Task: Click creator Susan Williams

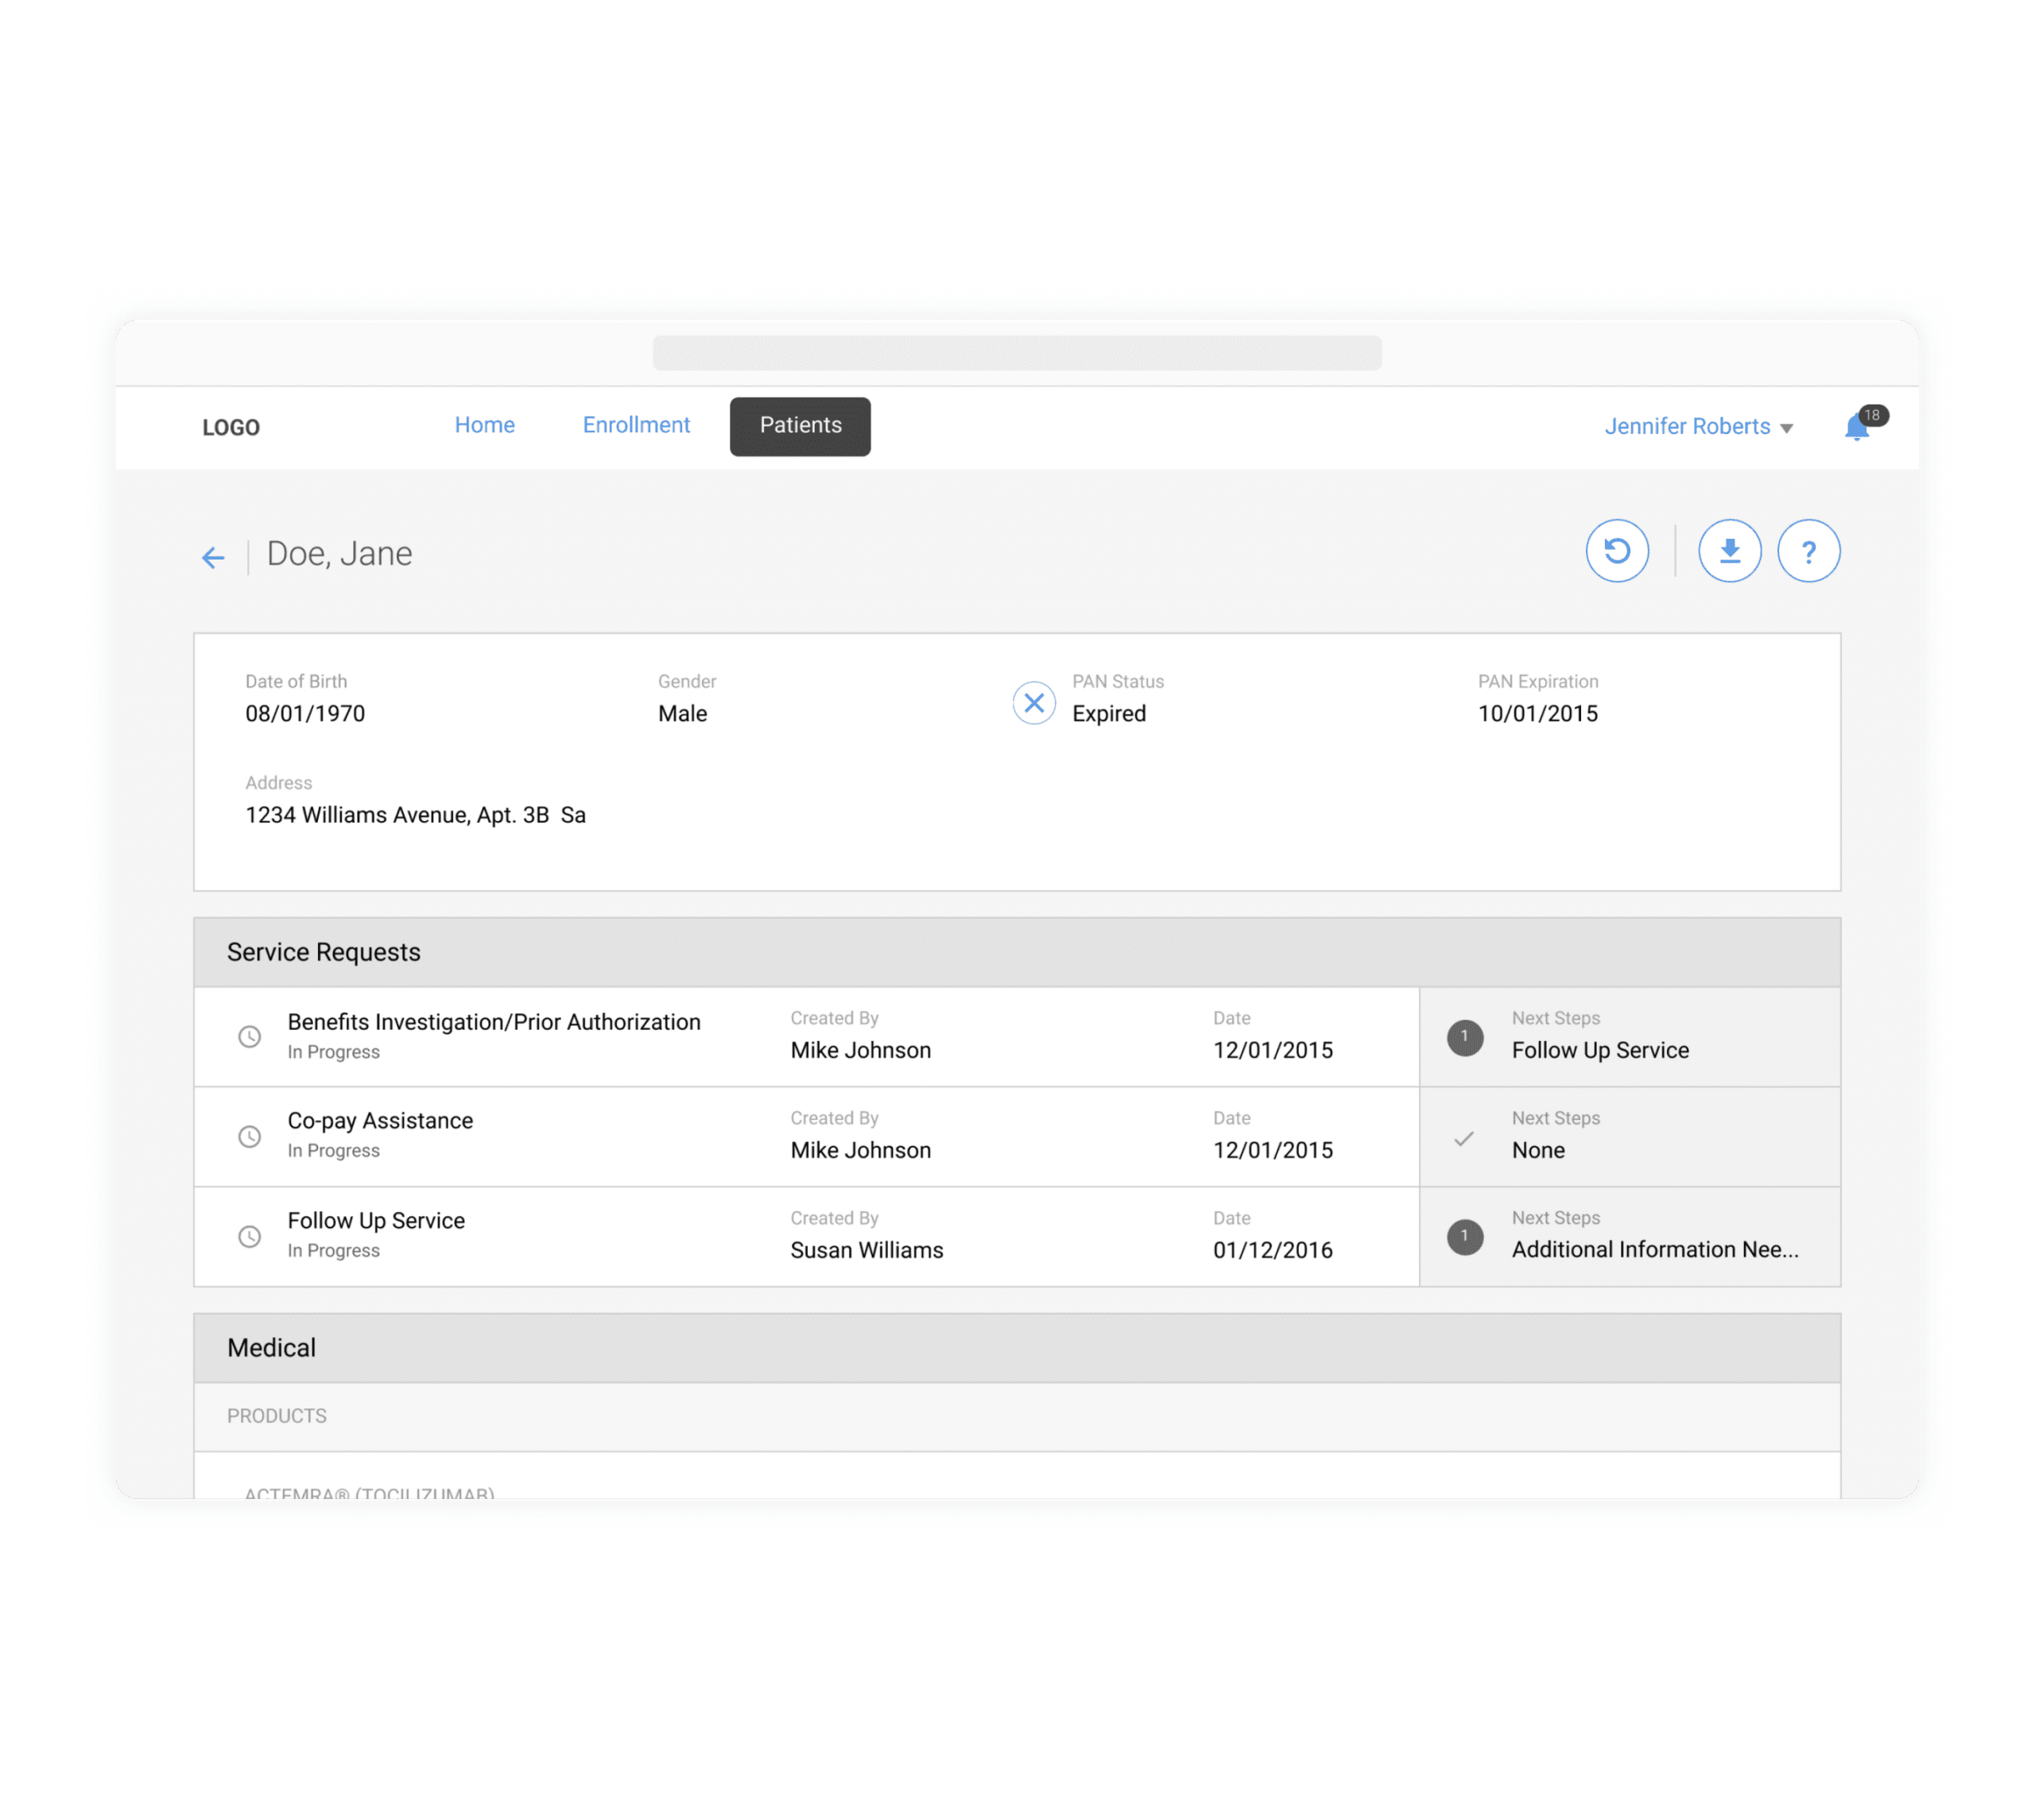Action: [866, 1250]
